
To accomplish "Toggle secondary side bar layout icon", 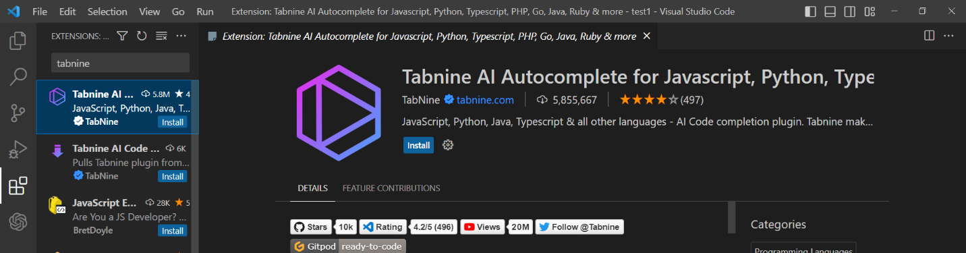I will click(x=850, y=11).
